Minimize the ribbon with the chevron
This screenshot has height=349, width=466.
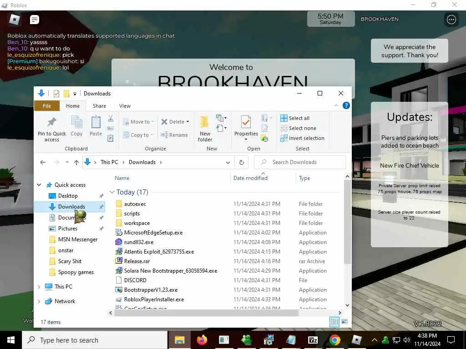coord(336,105)
